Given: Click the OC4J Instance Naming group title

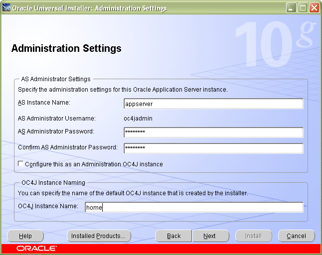Looking at the screenshot, I should tap(53, 183).
